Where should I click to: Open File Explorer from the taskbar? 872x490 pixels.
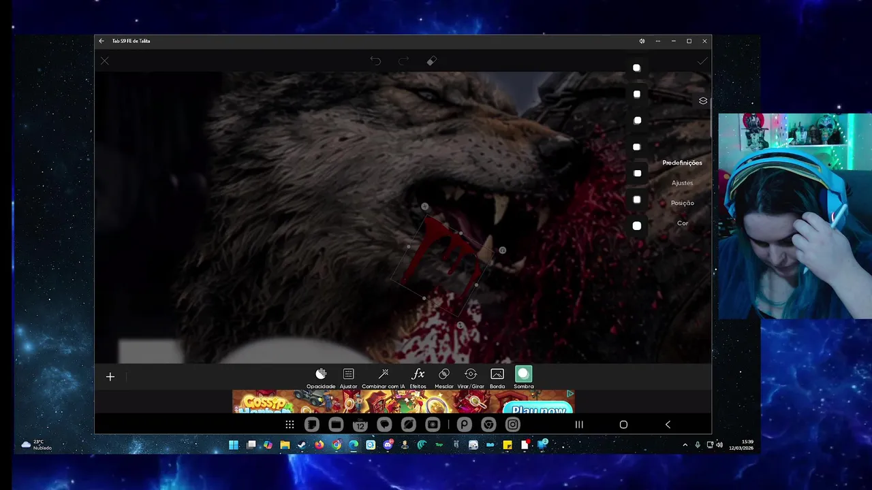pos(285,445)
